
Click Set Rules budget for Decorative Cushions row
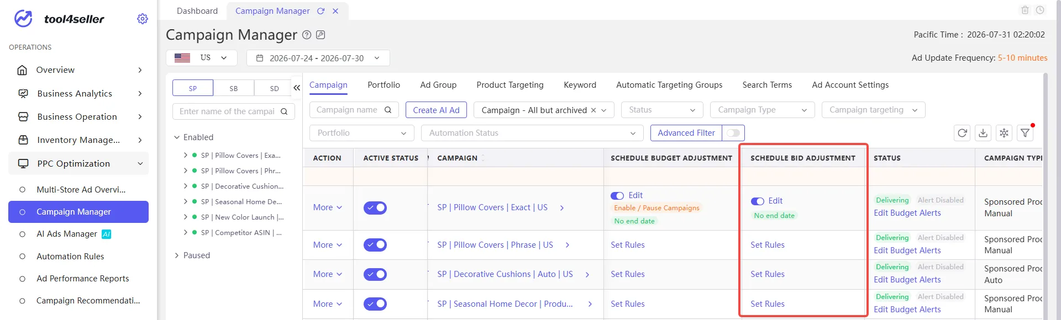tap(627, 274)
